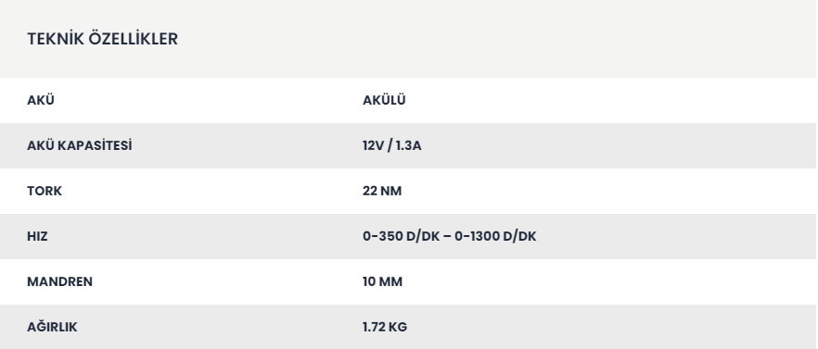
Task: Select the AKÜ KAPASİTESİ label
Action: click(80, 145)
